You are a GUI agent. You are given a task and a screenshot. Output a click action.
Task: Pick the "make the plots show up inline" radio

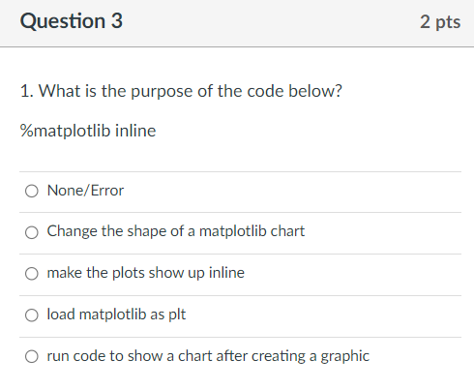32,274
